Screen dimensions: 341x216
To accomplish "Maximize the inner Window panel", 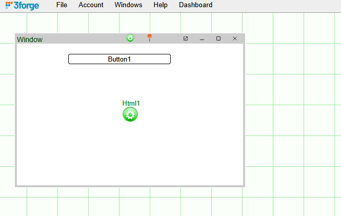I will click(x=218, y=38).
